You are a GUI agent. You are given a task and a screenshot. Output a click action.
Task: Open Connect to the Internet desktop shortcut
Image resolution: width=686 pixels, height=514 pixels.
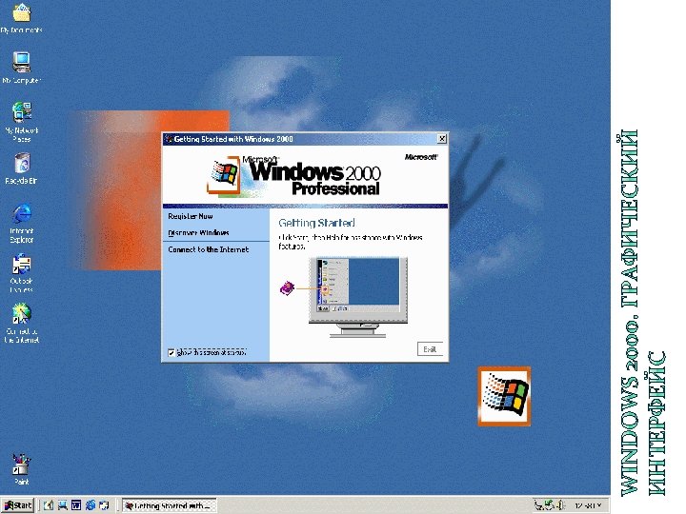(21, 324)
